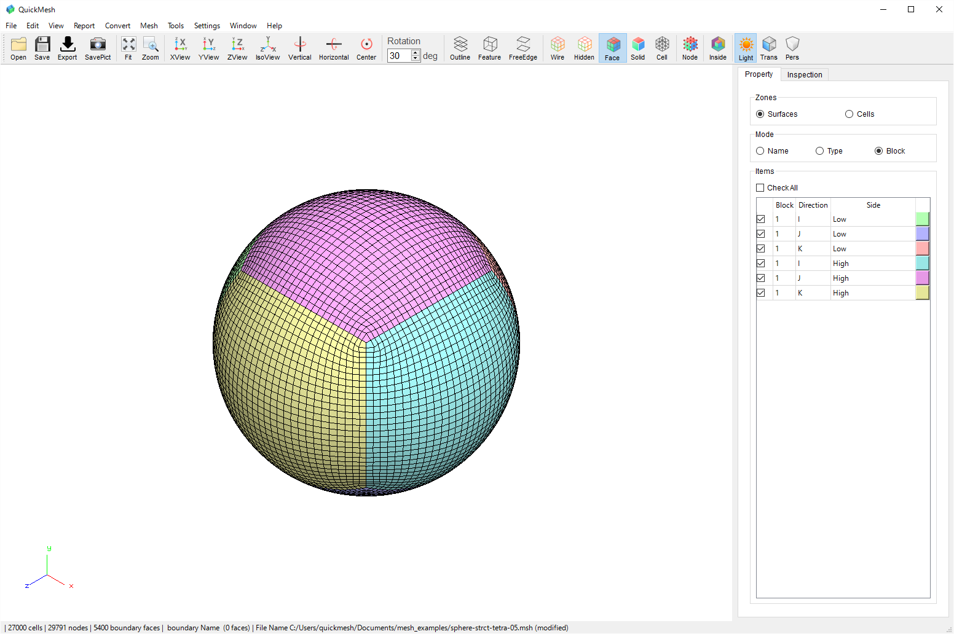The image size is (954, 634).
Task: Take a snapshot with SavePict
Action: [98, 48]
